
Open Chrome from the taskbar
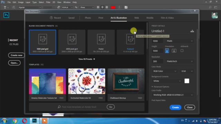[x=15, y=121]
